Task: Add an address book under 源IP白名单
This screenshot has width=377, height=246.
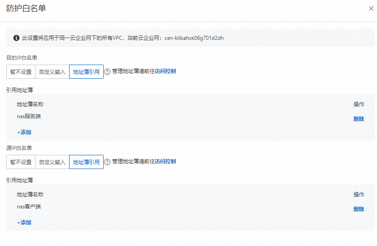Action: (x=24, y=223)
